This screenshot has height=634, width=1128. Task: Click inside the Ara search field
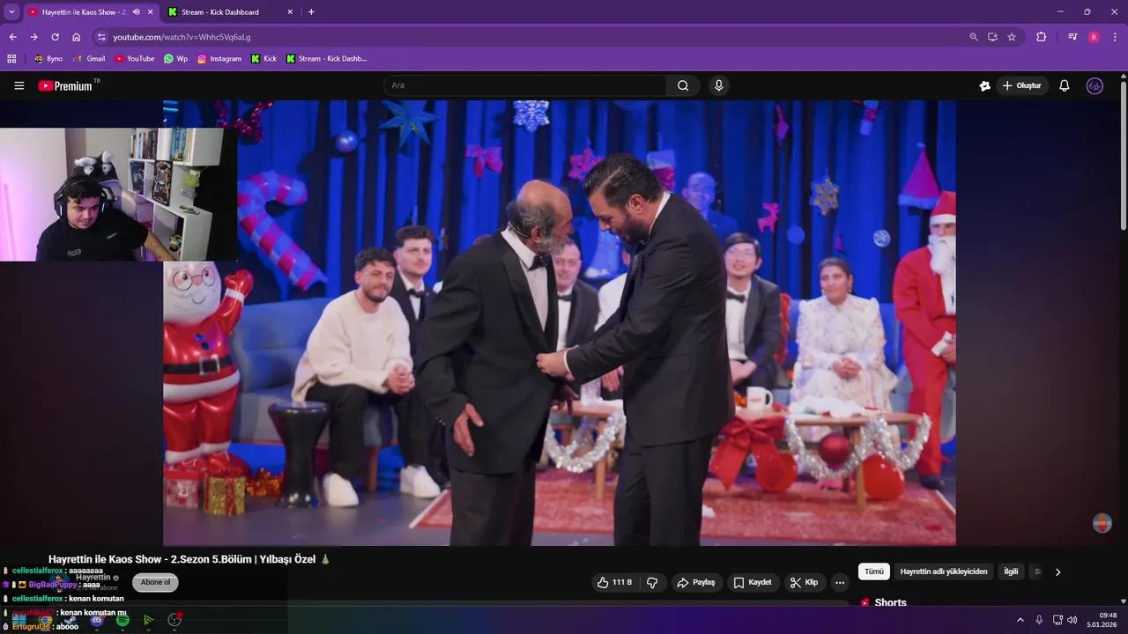click(525, 85)
